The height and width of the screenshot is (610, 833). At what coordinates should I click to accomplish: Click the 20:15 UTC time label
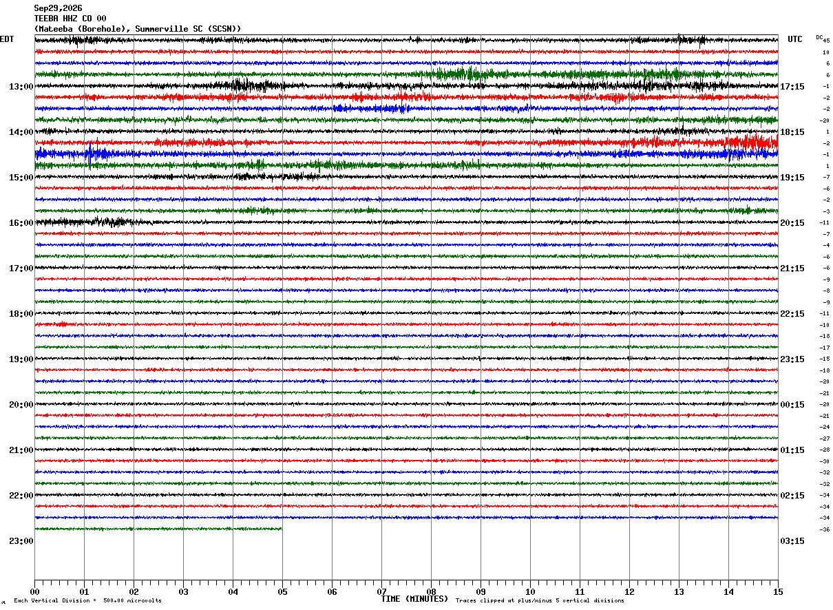[x=792, y=223]
